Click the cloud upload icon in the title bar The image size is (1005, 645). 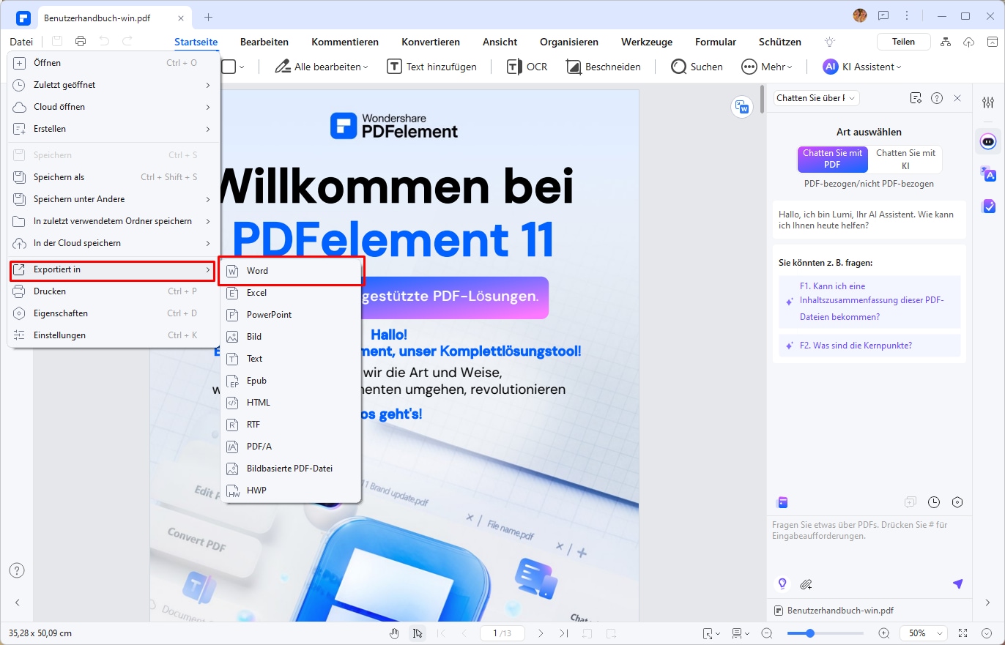click(968, 42)
